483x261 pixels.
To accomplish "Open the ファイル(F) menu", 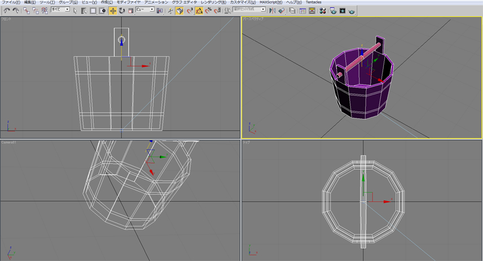I will pyautogui.click(x=11, y=2).
